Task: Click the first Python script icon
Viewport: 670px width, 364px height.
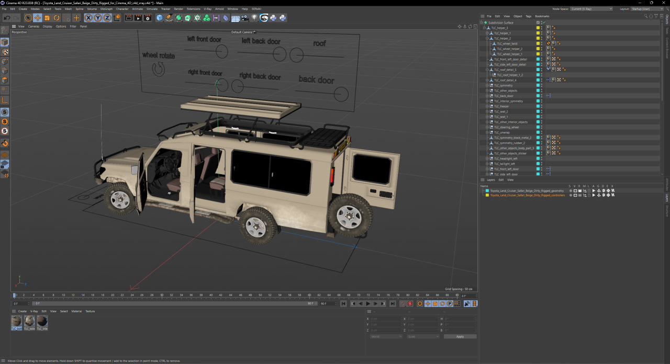Action: tap(273, 18)
